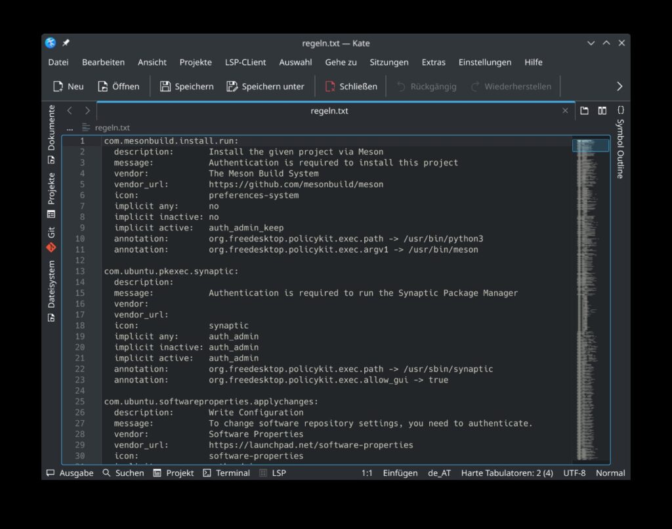Viewport: 672px width, 529px height.
Task: Open the Hilfe menu
Action: pos(533,62)
